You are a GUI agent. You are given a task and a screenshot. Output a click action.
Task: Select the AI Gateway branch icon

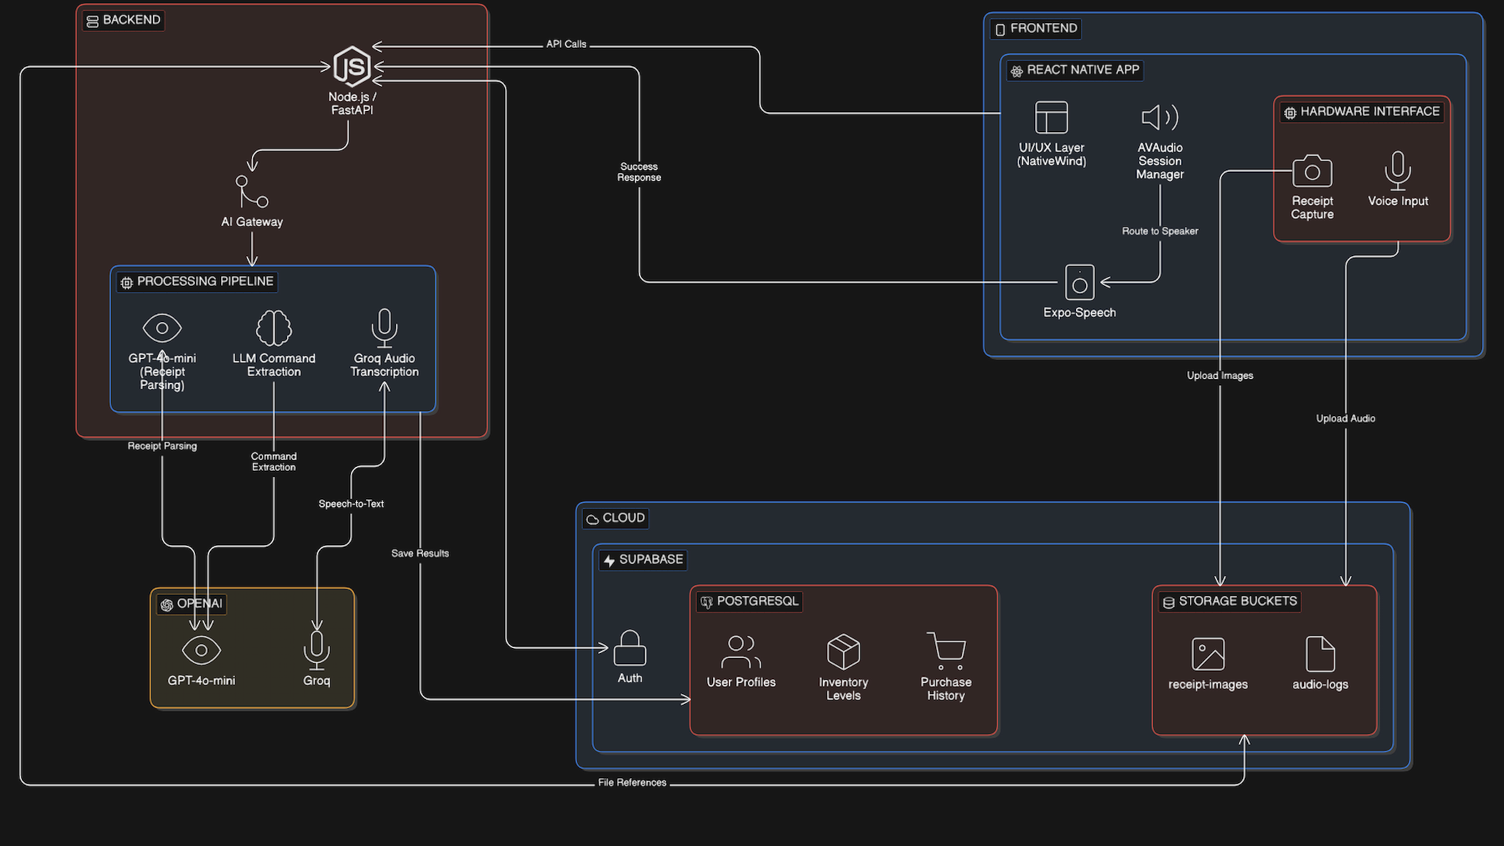252,191
